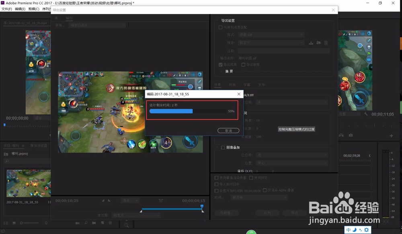Screen dimensions: 402x234
Task: Enable the 设置开始时间码 checkbox
Action: point(216,191)
